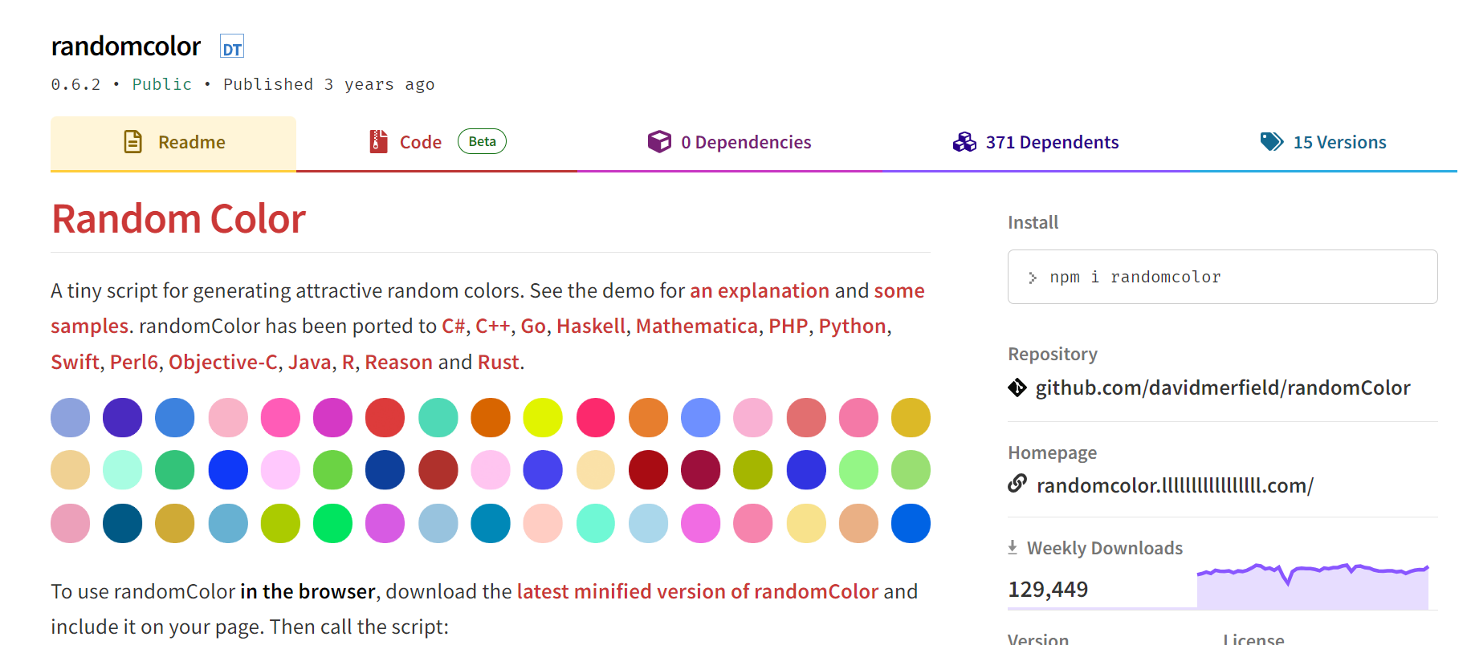Click the 129,449 downloads count
Viewport: 1467px width, 645px height.
tap(1048, 589)
